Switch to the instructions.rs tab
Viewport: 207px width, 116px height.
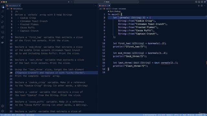point(13,6)
